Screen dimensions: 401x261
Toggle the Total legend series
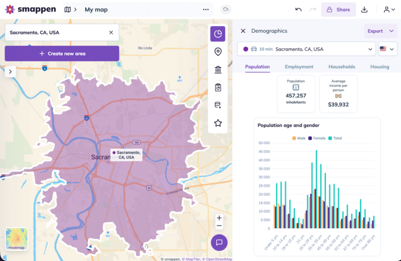(x=335, y=138)
